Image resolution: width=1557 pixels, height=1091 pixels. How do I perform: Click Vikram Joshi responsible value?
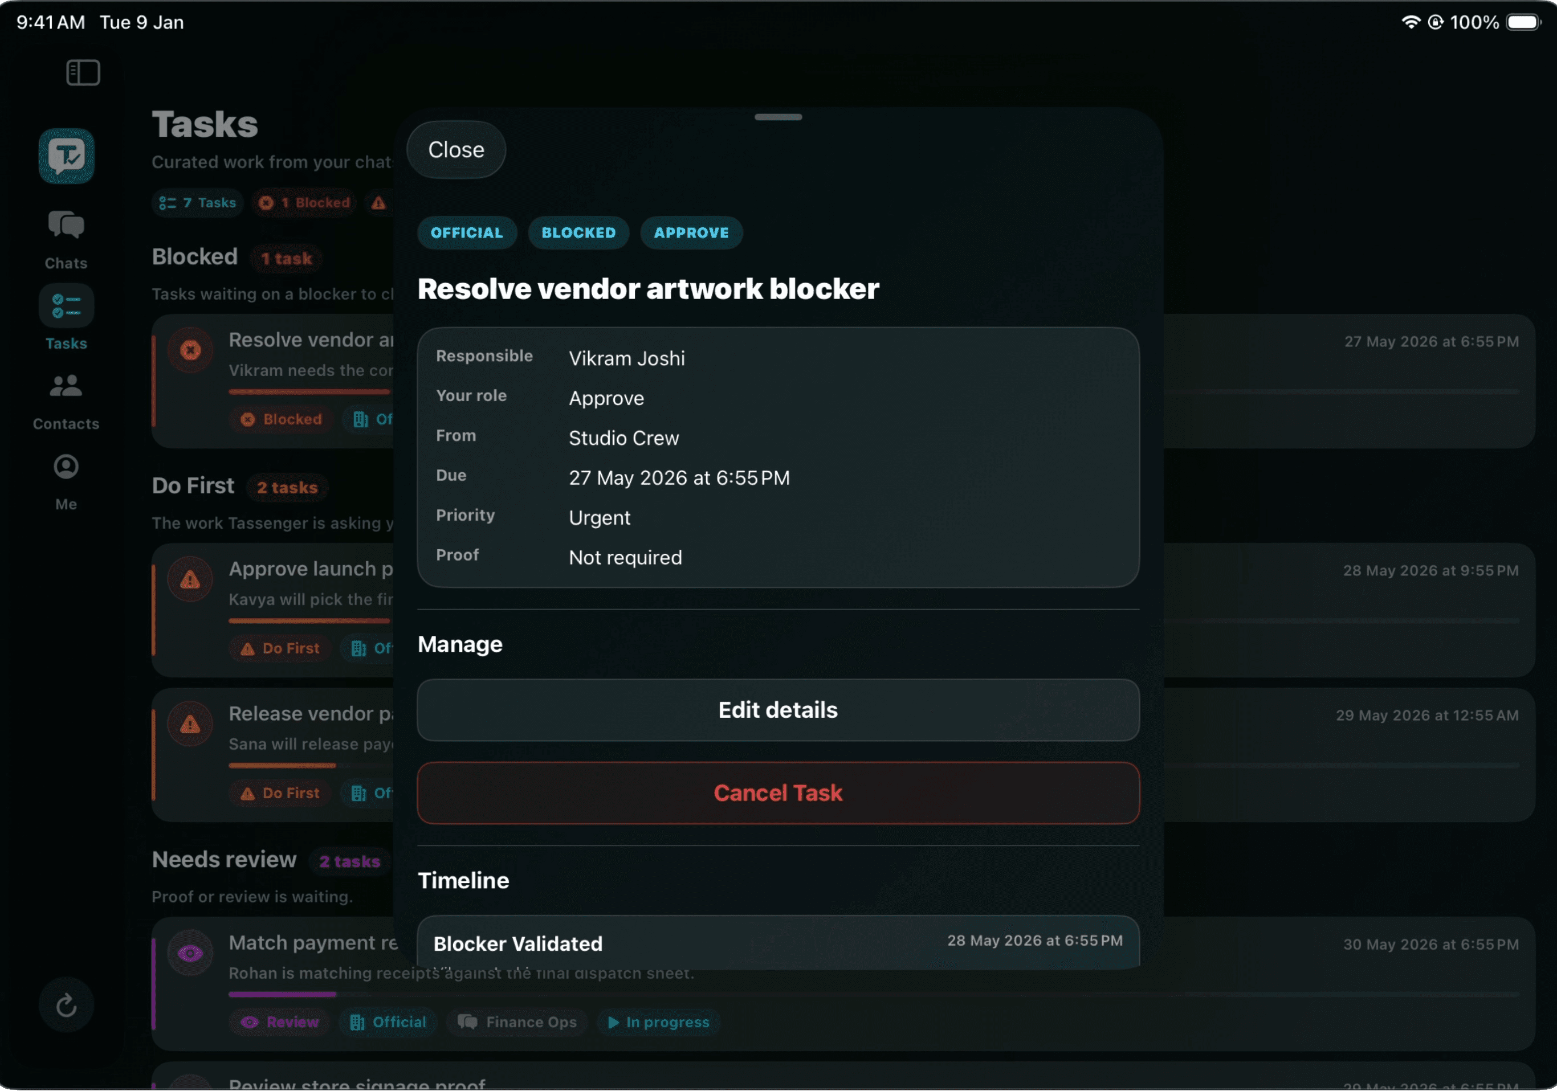coord(627,358)
